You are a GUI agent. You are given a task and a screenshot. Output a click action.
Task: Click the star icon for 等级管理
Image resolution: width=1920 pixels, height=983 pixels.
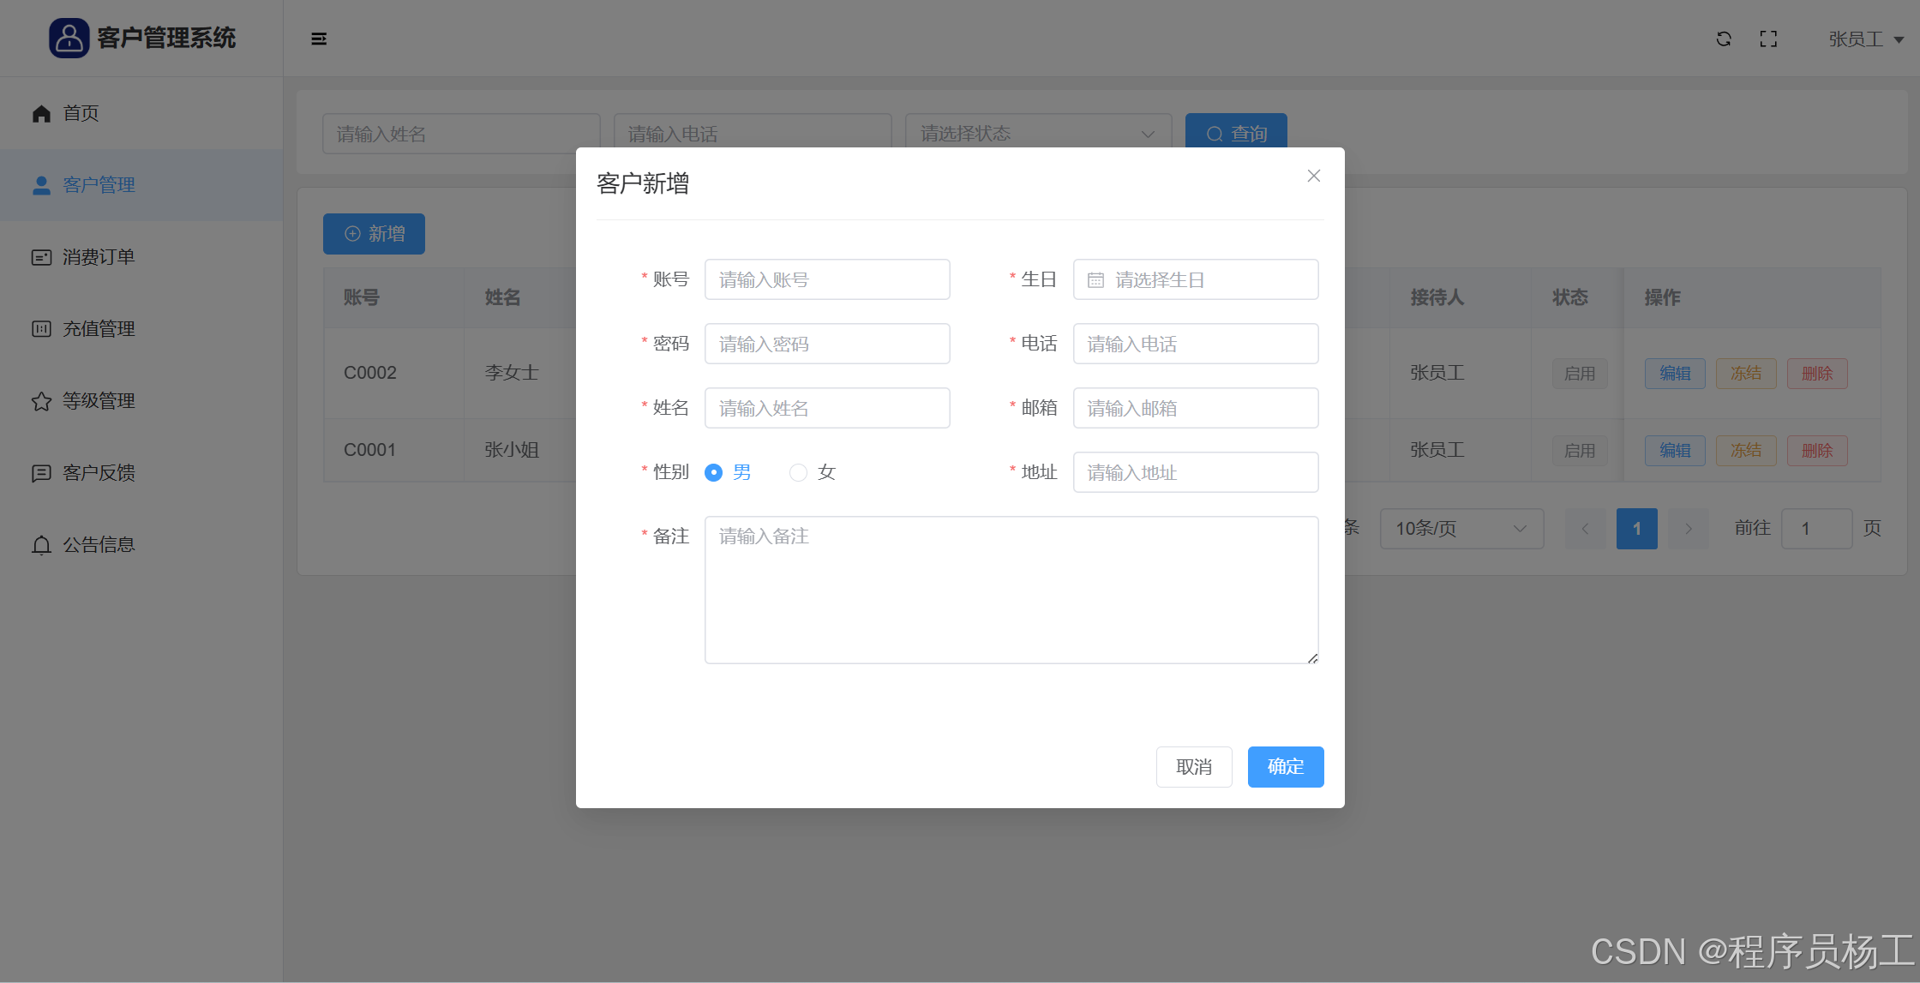click(41, 401)
